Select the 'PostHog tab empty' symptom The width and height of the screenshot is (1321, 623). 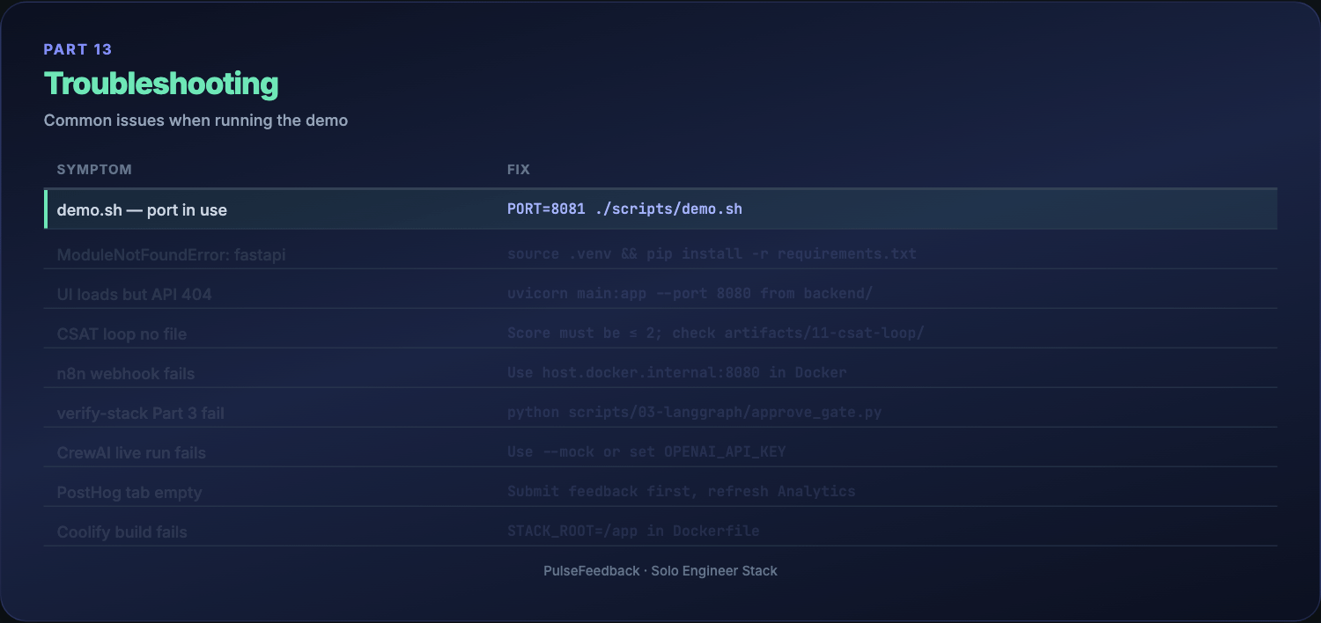point(129,492)
